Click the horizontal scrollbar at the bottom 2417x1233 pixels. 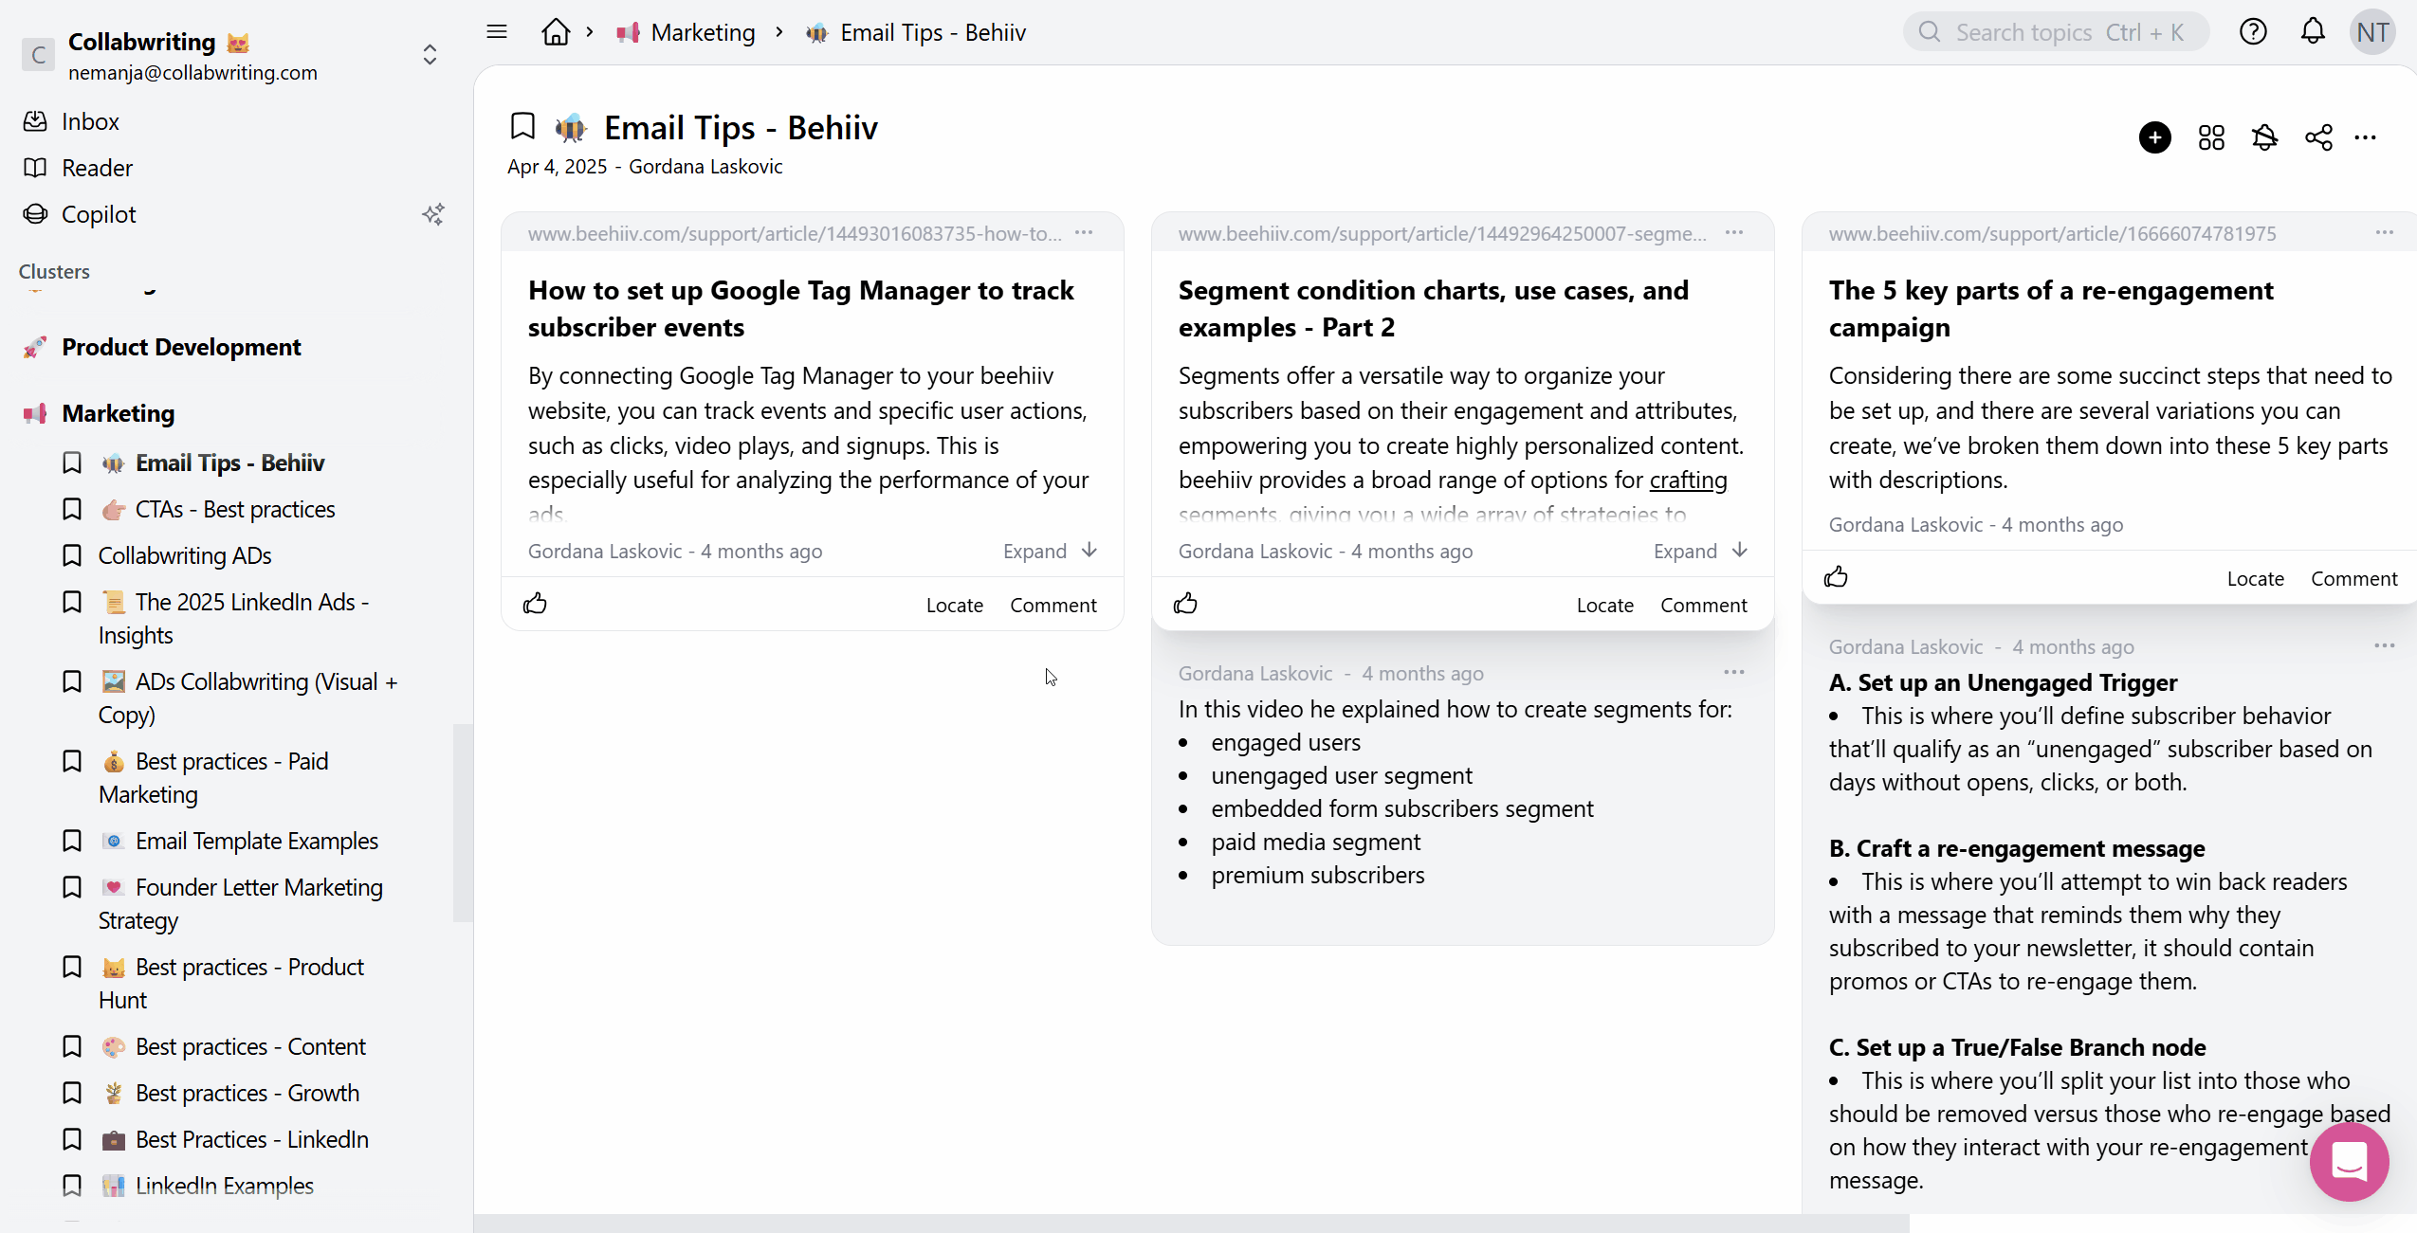click(x=1190, y=1224)
